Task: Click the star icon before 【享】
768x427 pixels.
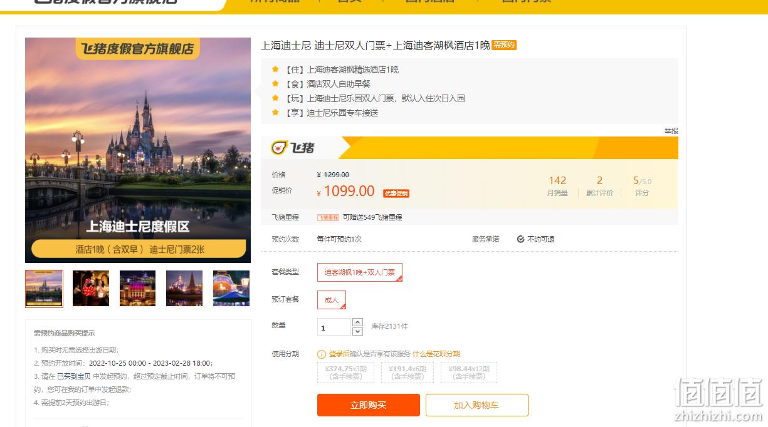Action: 275,113
